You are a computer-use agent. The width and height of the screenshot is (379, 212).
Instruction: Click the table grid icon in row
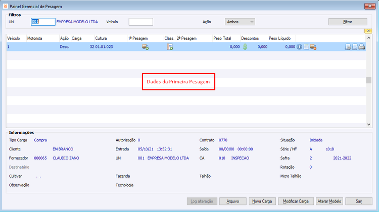(306, 47)
